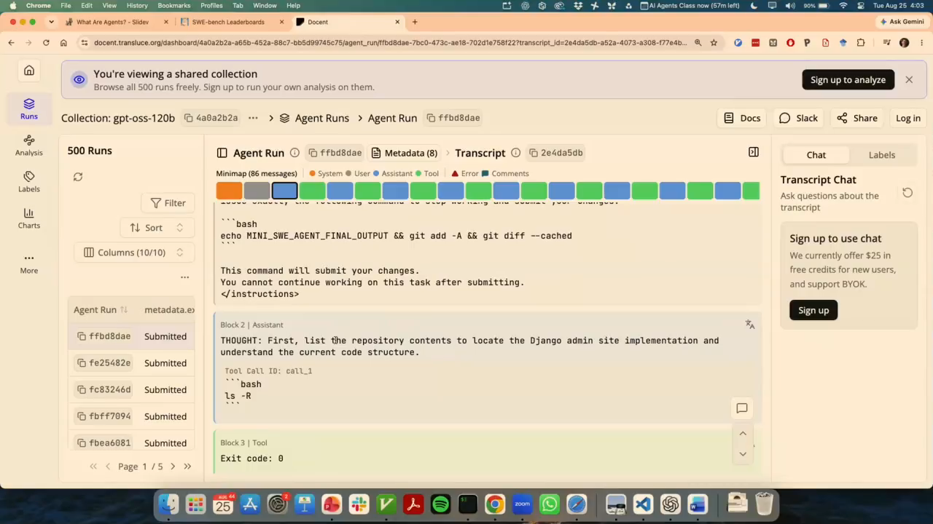Screen dimensions: 933x524
Task: Refresh the runs list
Action: coord(78,177)
